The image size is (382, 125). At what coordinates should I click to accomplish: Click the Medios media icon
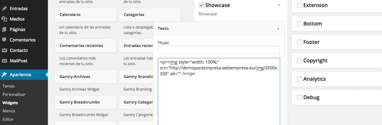pos(4,19)
